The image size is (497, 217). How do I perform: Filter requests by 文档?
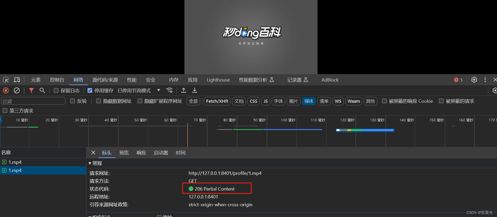pyautogui.click(x=239, y=101)
